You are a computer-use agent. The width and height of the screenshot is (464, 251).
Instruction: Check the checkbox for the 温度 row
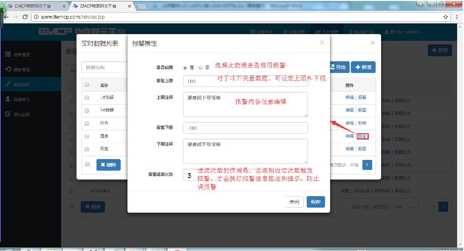(x=87, y=136)
